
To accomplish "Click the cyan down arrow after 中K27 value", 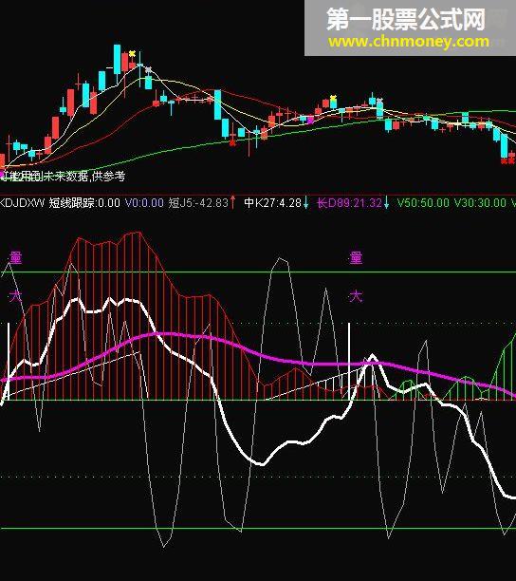I will [x=305, y=202].
